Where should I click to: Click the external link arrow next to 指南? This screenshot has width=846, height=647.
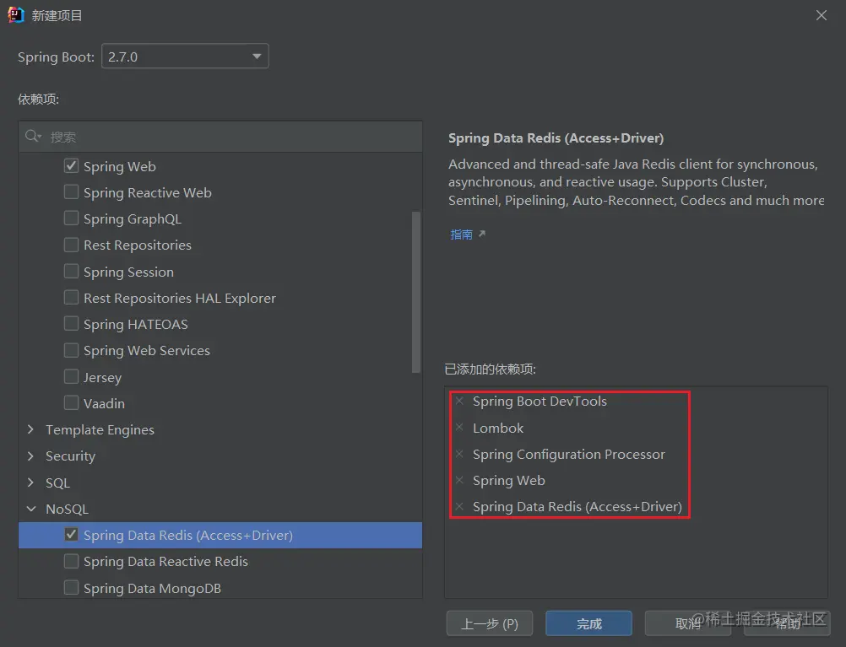coord(482,234)
